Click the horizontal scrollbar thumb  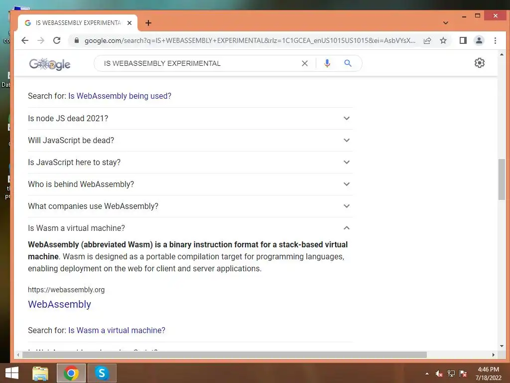click(x=225, y=355)
